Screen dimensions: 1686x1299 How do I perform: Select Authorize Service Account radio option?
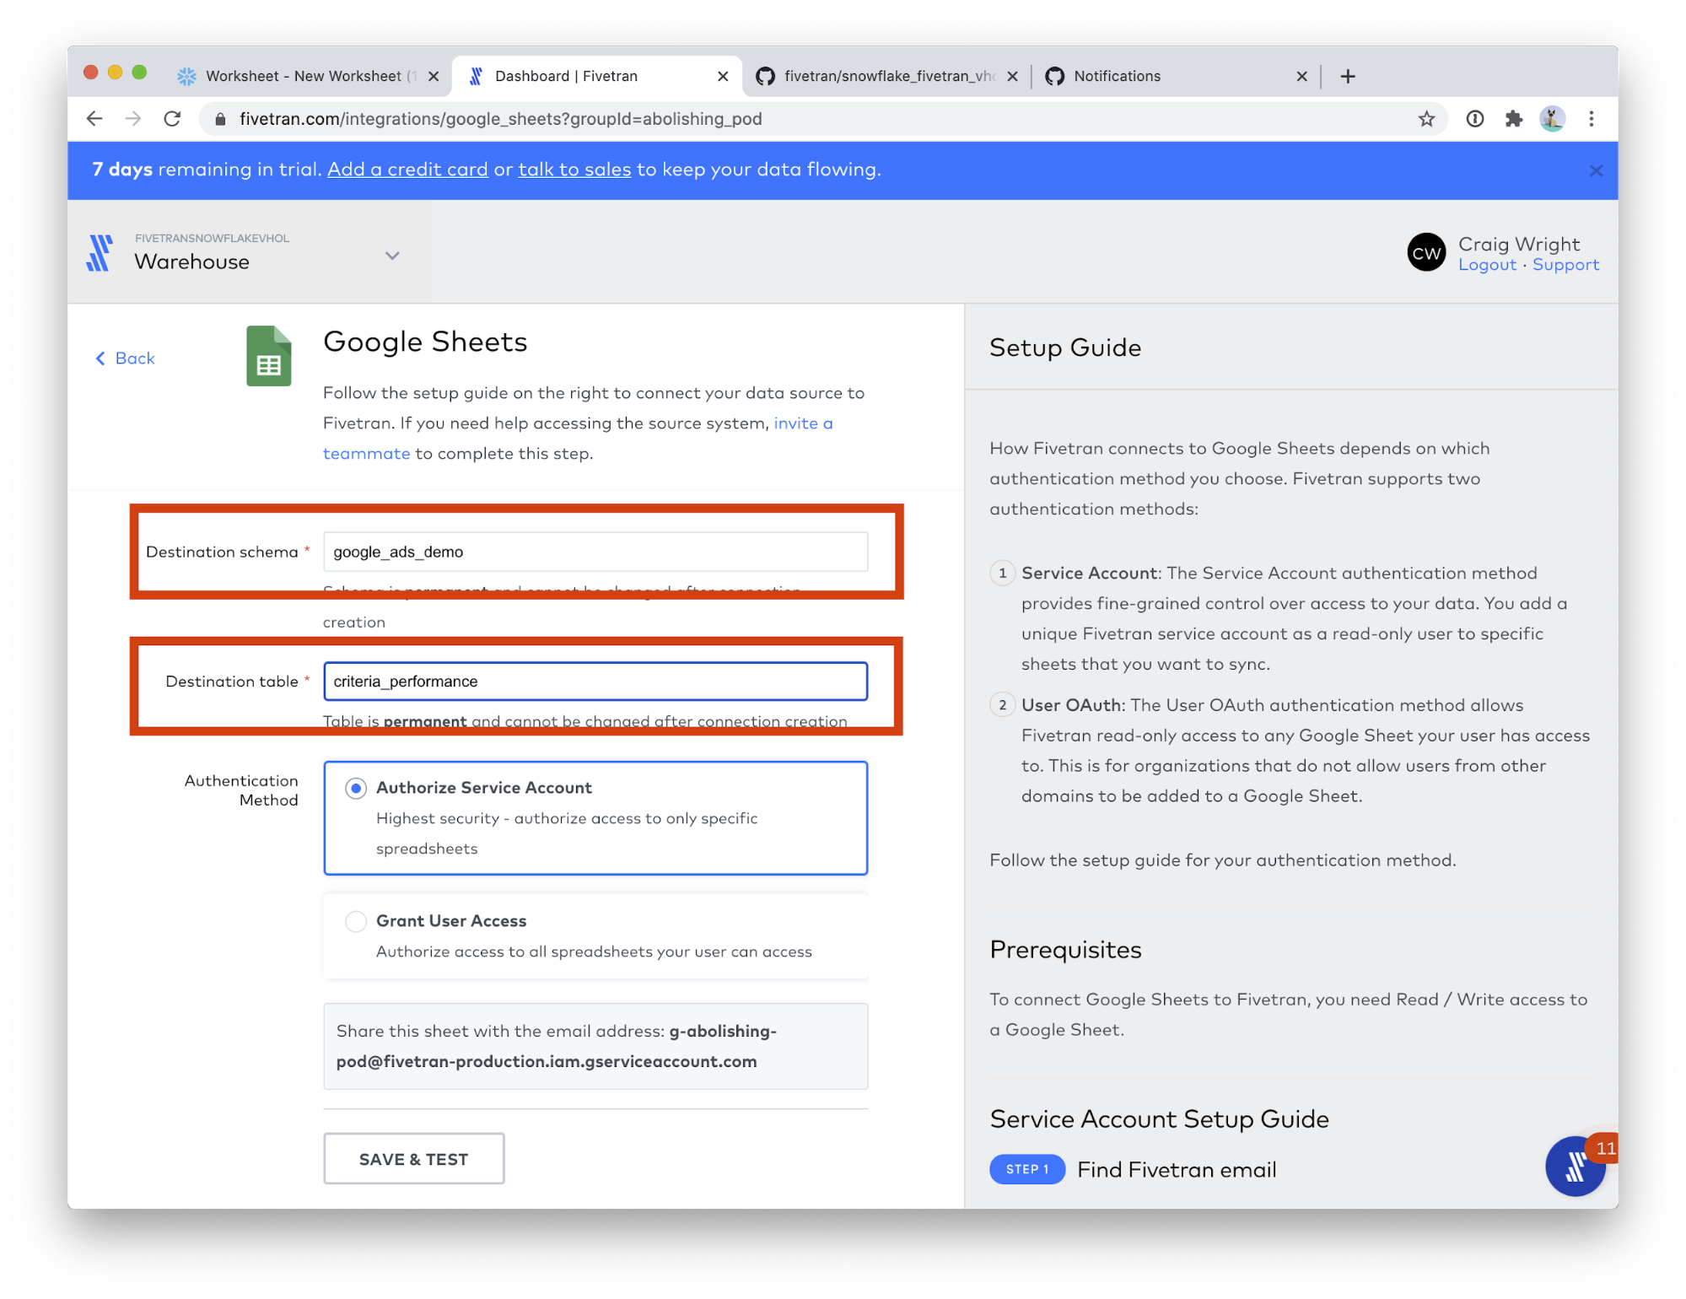(356, 788)
